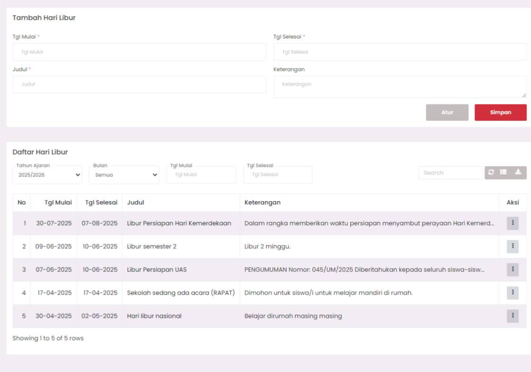The height and width of the screenshot is (372, 531).
Task: Click the Search box above the table
Action: pos(450,173)
